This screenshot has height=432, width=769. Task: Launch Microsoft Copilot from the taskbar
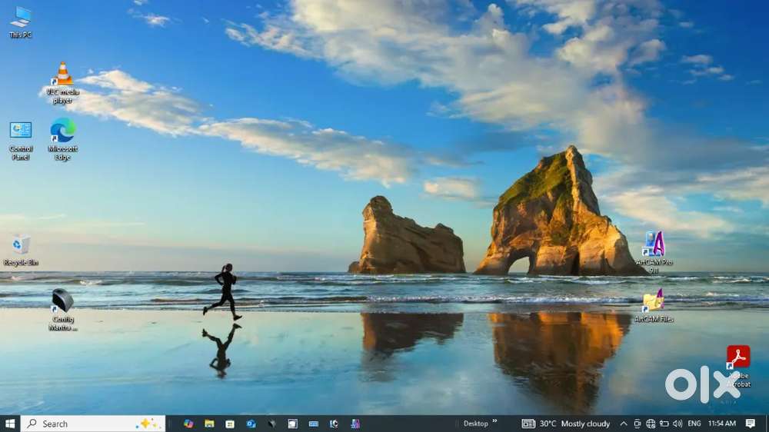pyautogui.click(x=188, y=424)
